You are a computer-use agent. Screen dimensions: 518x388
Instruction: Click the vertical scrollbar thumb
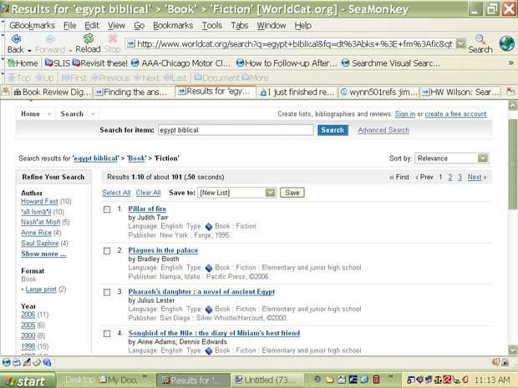coord(512,164)
